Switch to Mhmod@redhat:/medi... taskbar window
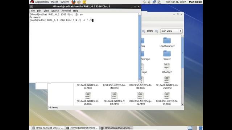 116,128
